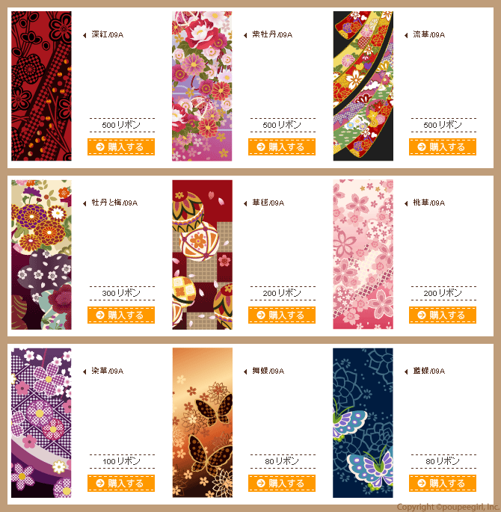The width and height of the screenshot is (501, 512).
Task: Click the arrow icon beside 深紅/09A
Action: point(84,35)
